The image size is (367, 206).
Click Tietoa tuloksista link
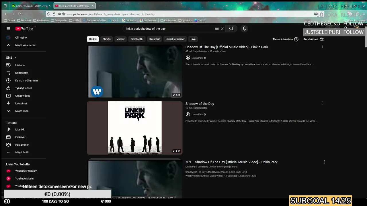(283, 39)
